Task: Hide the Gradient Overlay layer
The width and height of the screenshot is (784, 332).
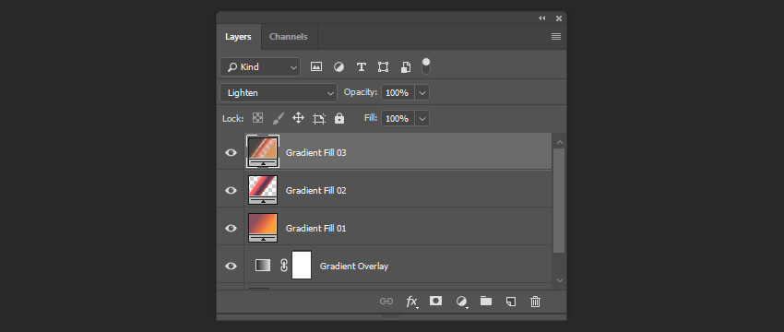Action: [x=231, y=266]
